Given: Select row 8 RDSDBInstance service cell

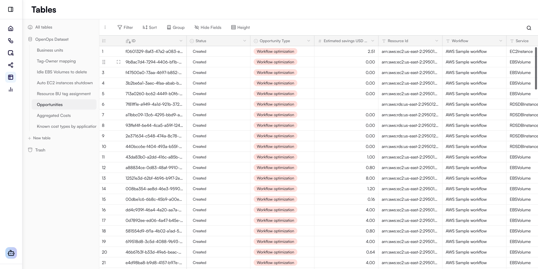Looking at the screenshot, I should pos(522,125).
